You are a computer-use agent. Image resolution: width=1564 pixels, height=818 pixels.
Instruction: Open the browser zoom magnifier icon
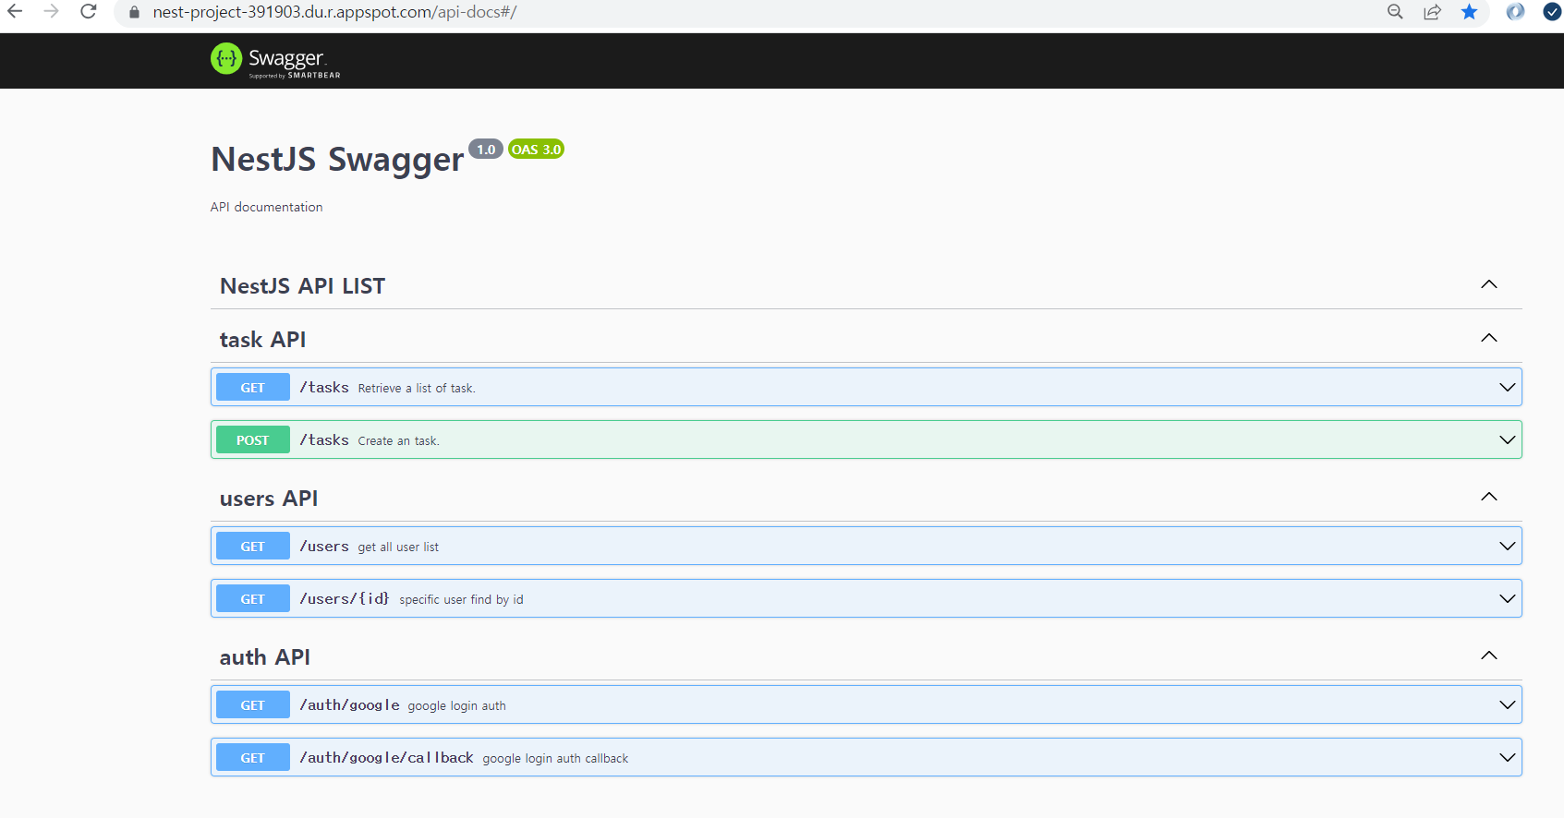click(x=1395, y=12)
